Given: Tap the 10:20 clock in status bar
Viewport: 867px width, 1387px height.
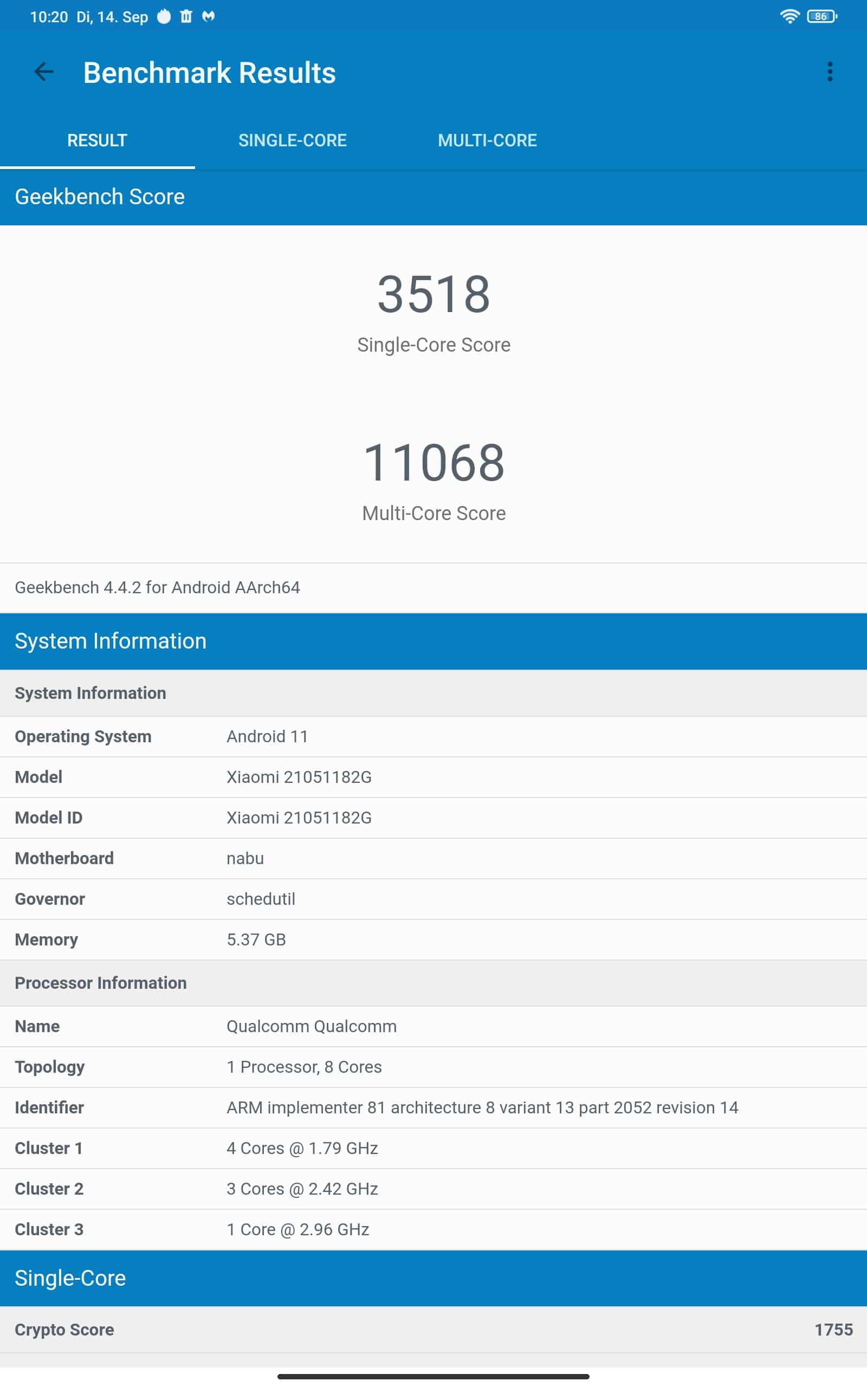Looking at the screenshot, I should pyautogui.click(x=49, y=17).
